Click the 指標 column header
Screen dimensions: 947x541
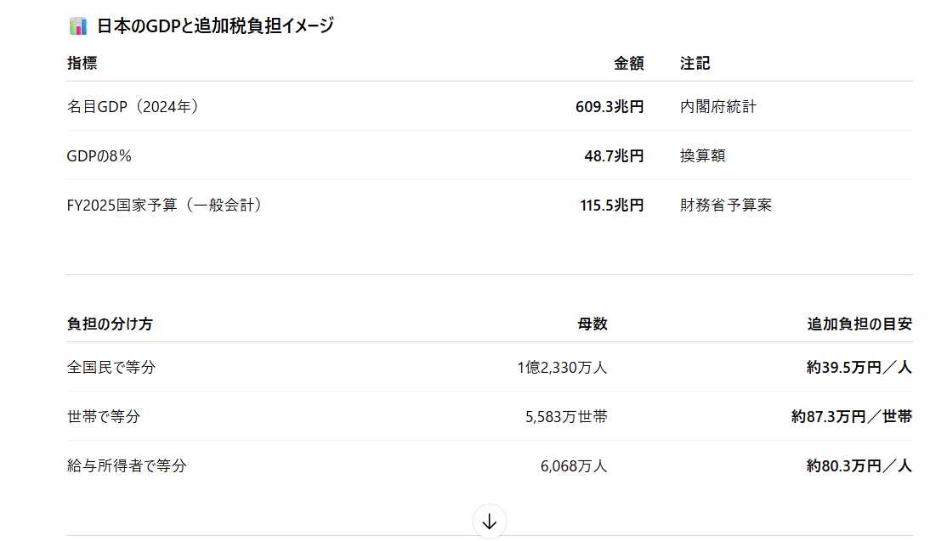click(x=82, y=64)
